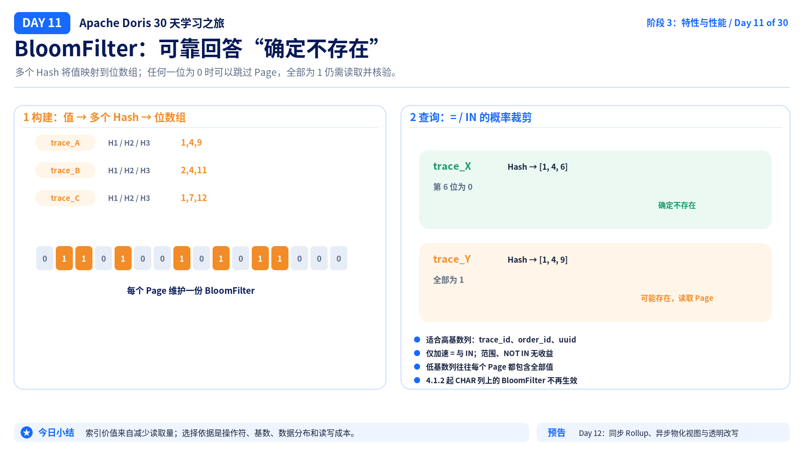Click the "阶段 3：特性与性能 / Day 11 of 30" label
804x452 pixels.
coord(717,23)
